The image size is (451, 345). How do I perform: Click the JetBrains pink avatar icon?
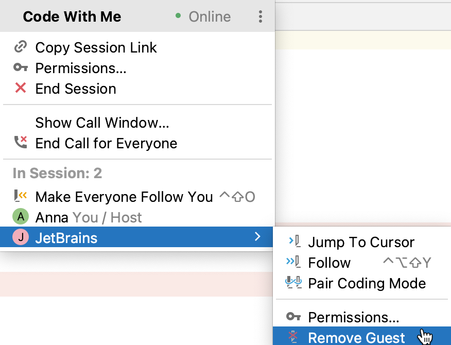click(x=21, y=238)
